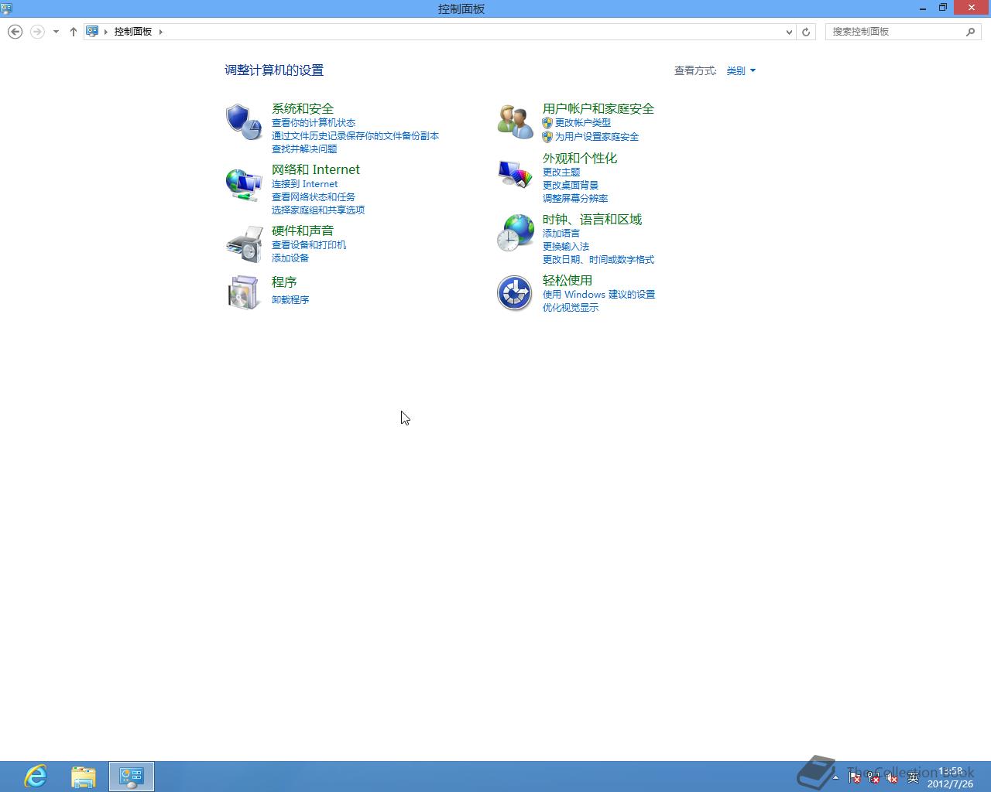Expand root arrow before 控制面板 breadcrumb
The height and width of the screenshot is (792, 991).
click(x=106, y=32)
